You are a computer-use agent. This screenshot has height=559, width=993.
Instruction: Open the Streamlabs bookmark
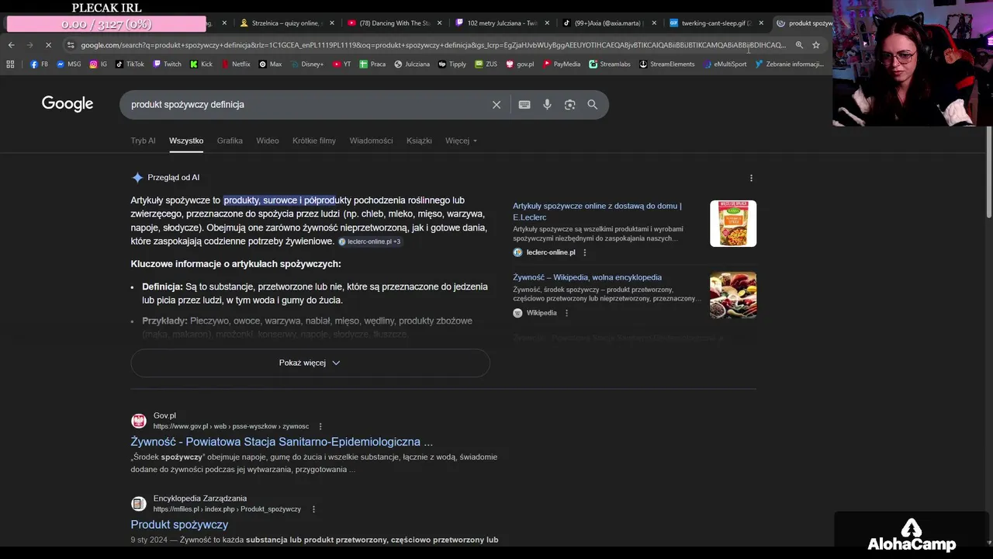click(610, 64)
